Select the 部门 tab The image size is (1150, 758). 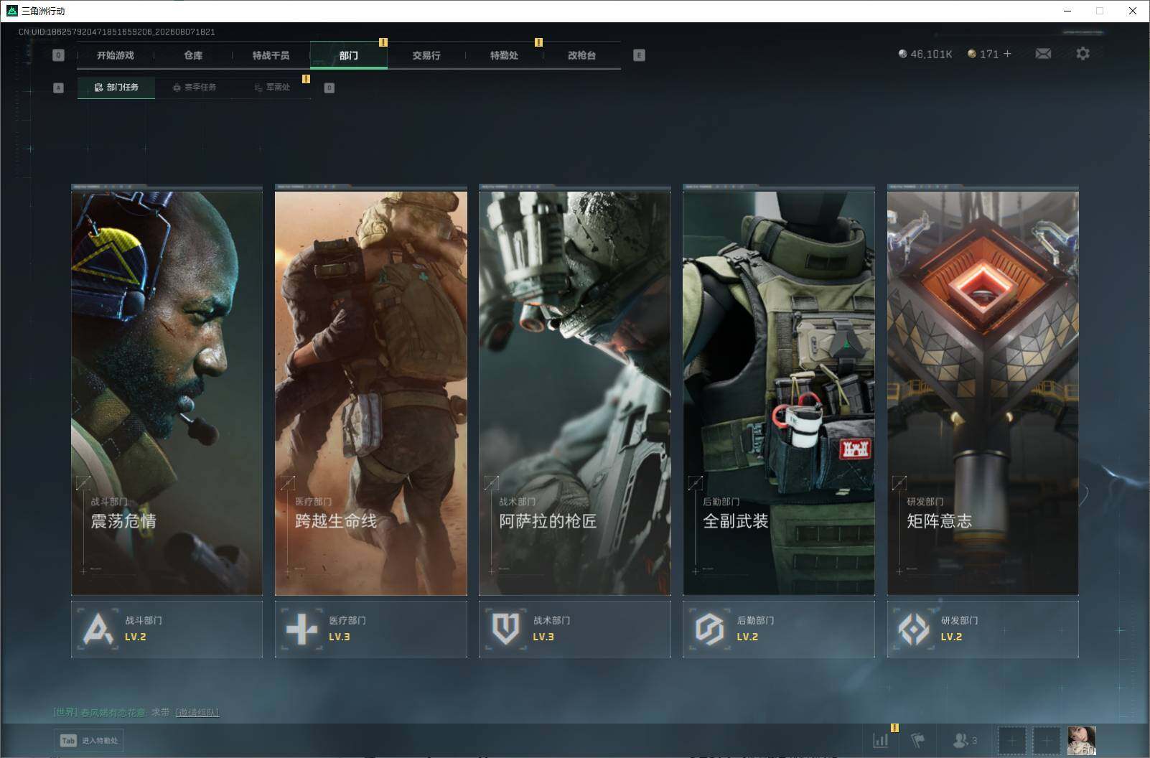(349, 55)
